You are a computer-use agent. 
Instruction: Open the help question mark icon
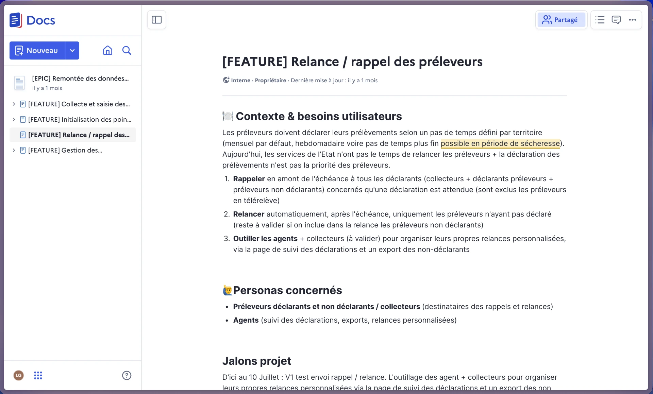coord(127,375)
